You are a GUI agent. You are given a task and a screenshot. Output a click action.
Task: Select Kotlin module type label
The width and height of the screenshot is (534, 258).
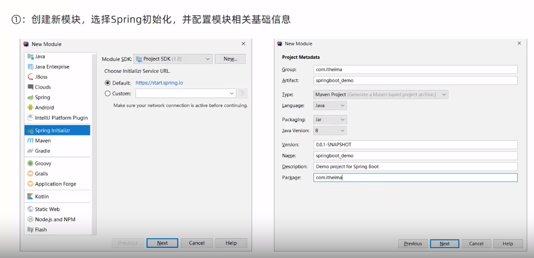(42, 196)
